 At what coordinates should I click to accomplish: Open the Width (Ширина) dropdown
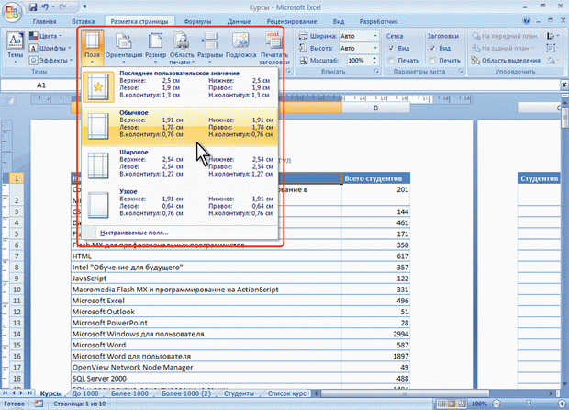(375, 36)
